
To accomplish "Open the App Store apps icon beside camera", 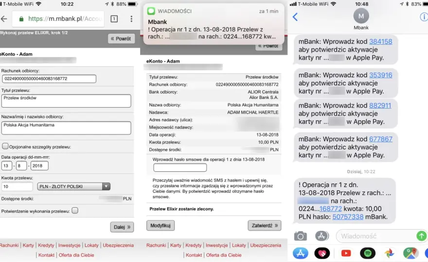I will (322, 236).
